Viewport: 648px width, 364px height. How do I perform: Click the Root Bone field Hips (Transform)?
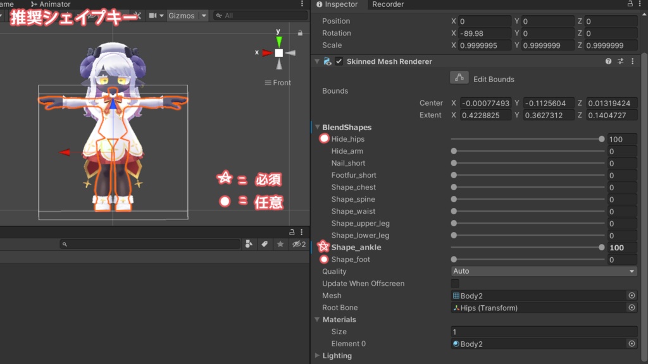click(x=539, y=308)
